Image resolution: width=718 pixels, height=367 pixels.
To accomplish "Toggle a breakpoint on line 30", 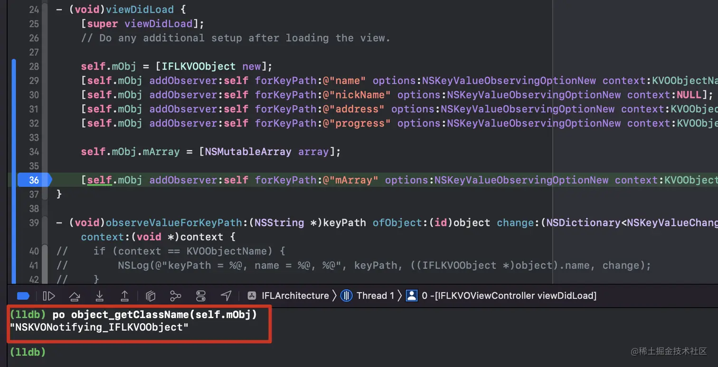I will coord(34,95).
